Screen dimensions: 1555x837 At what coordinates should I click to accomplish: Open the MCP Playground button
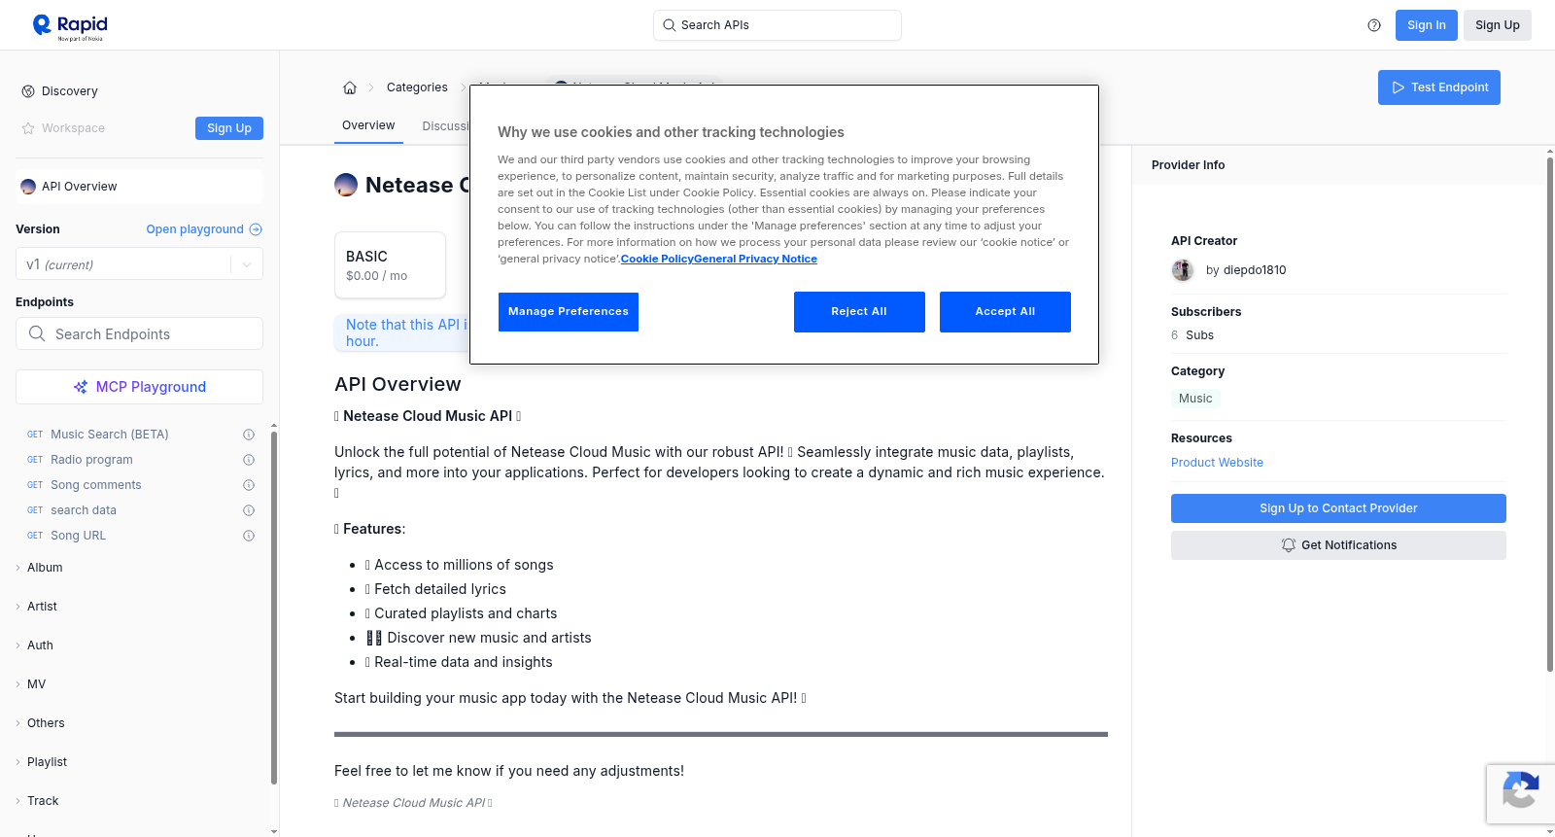click(139, 387)
